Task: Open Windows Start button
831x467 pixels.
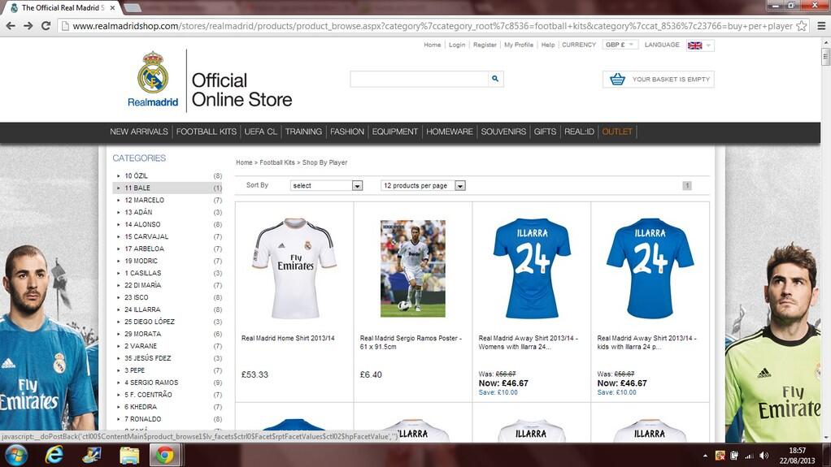Action: click(16, 456)
